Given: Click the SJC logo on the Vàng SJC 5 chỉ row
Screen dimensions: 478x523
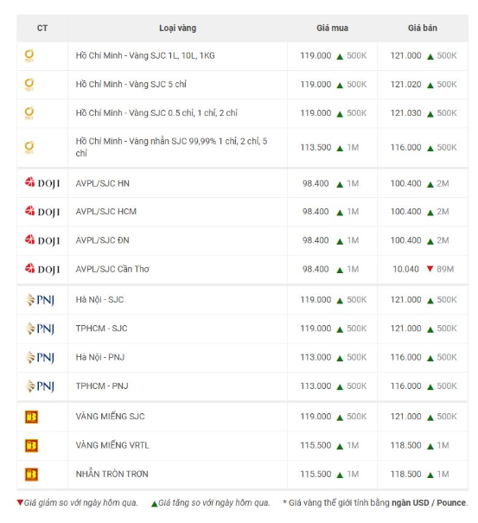Looking at the screenshot, I should click(29, 85).
